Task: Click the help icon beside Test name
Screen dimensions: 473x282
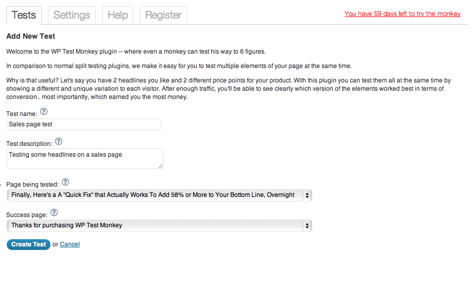Action: point(44,111)
